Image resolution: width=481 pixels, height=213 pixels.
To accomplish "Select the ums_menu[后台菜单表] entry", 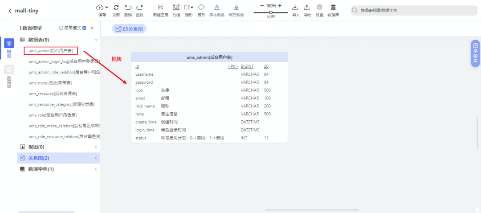I will [x=50, y=83].
